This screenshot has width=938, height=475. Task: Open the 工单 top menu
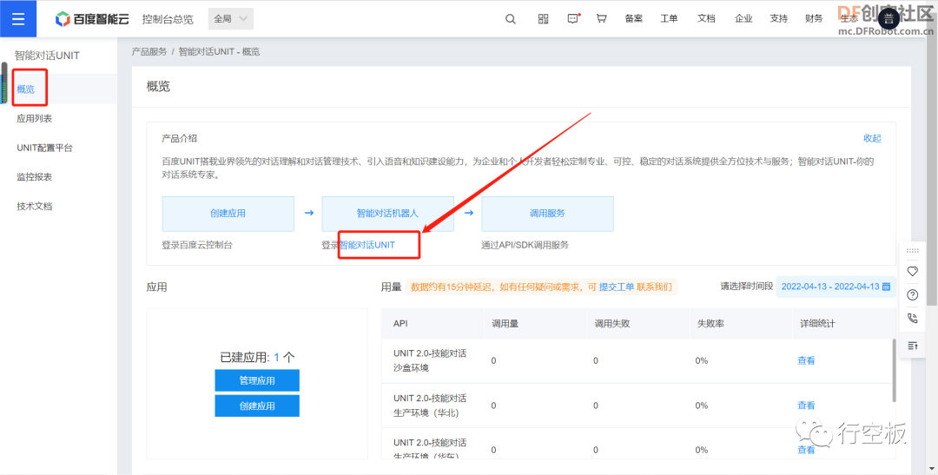pyautogui.click(x=669, y=18)
